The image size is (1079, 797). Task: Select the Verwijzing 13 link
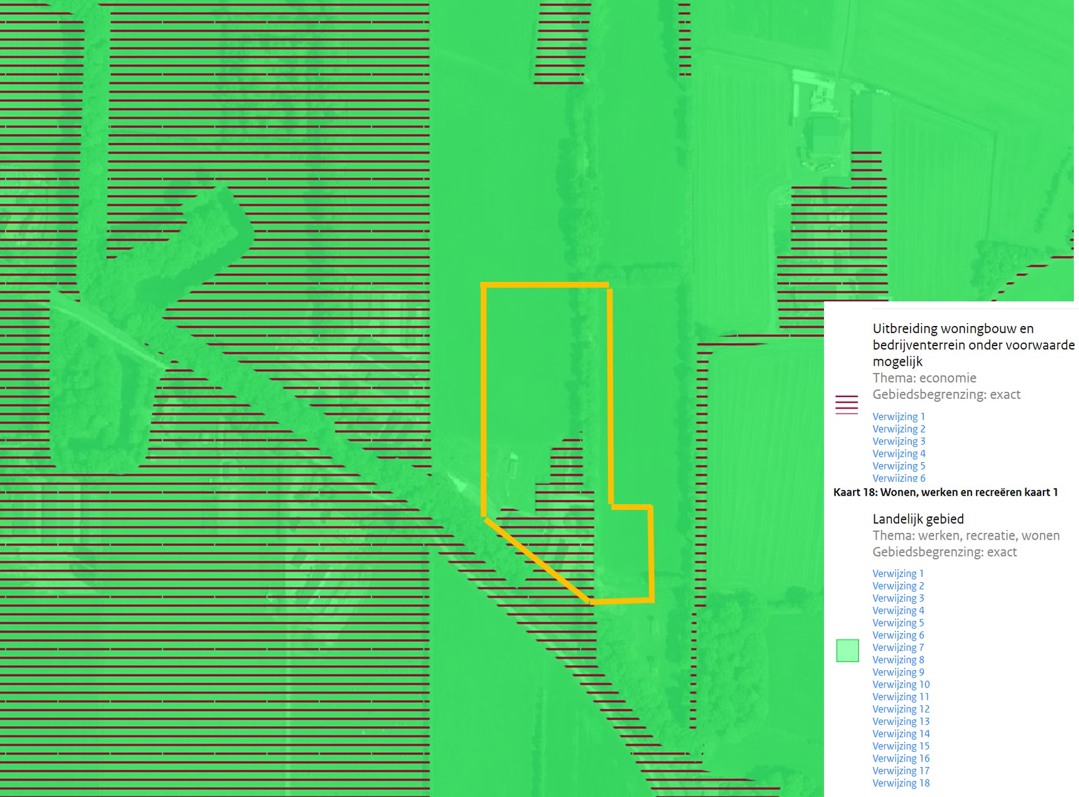[x=901, y=721]
